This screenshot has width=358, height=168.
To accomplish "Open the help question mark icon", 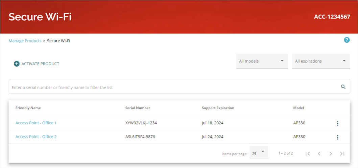I will [x=347, y=40].
